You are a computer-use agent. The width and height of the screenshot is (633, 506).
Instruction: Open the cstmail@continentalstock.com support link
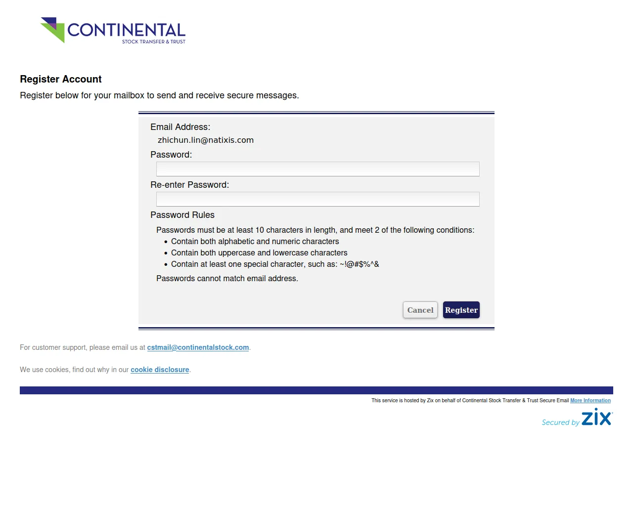[x=198, y=347]
